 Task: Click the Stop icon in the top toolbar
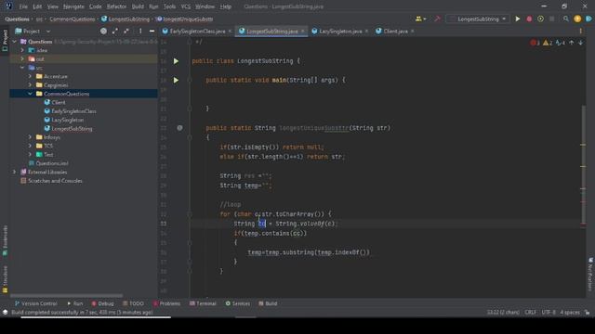click(x=551, y=19)
